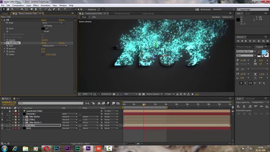
Task: Switch to the Project panel tab
Action: click(x=5, y=14)
